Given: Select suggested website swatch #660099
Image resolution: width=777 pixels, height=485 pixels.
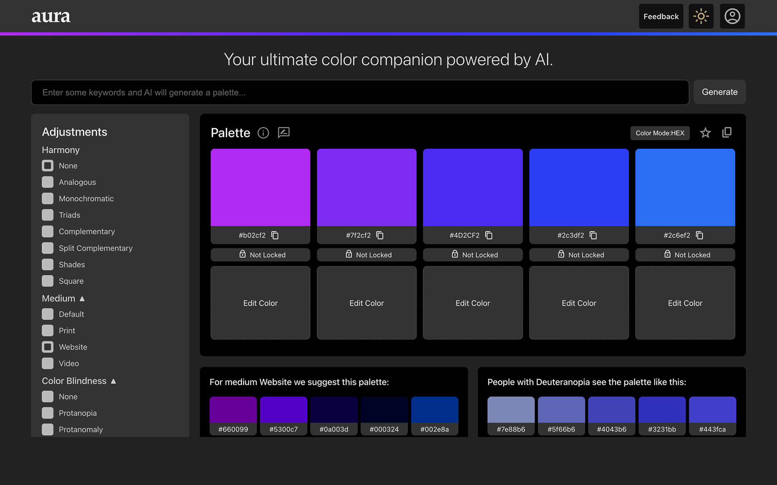Looking at the screenshot, I should click(233, 410).
